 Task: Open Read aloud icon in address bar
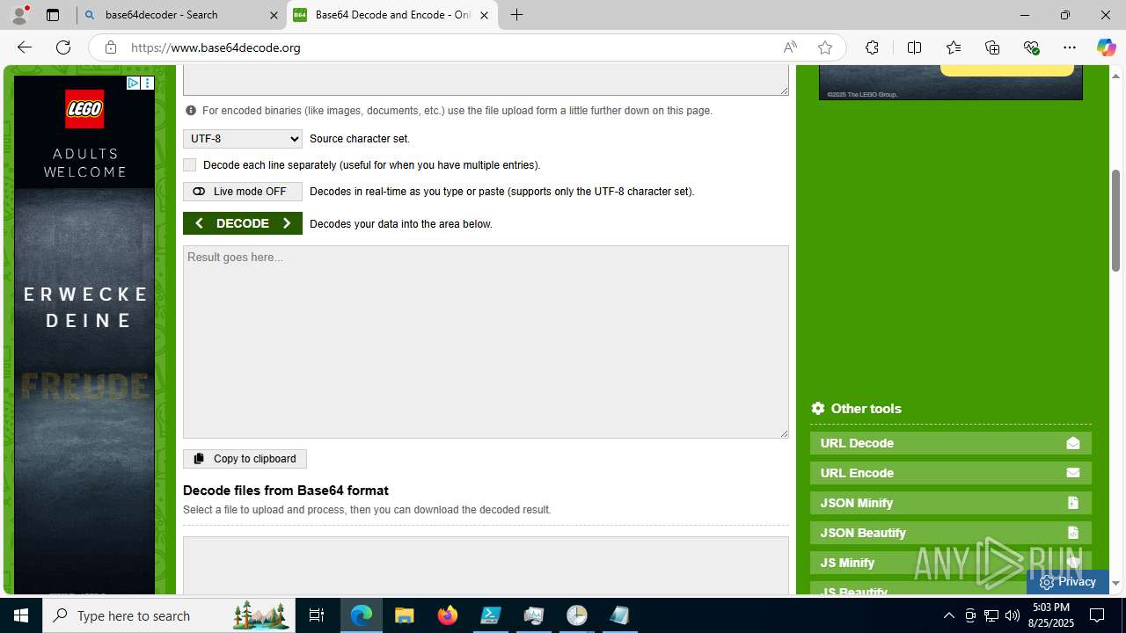[x=790, y=47]
